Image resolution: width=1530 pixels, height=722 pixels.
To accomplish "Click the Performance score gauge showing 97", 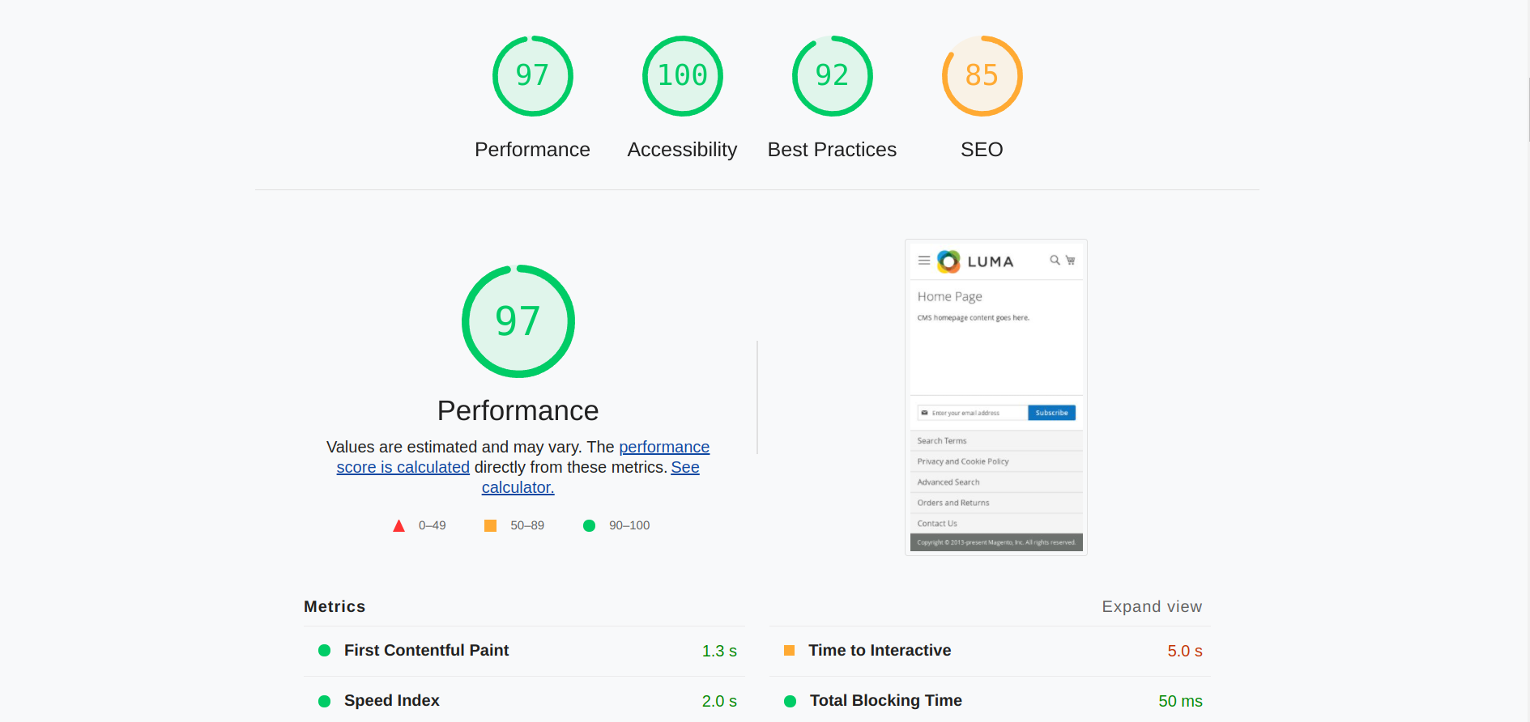I will [532, 76].
